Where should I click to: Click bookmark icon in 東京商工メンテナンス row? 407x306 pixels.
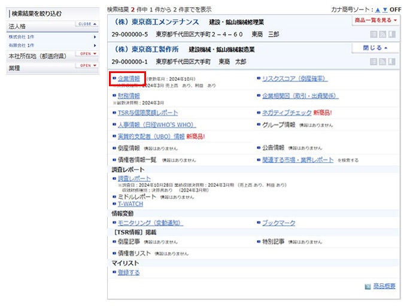point(391,34)
